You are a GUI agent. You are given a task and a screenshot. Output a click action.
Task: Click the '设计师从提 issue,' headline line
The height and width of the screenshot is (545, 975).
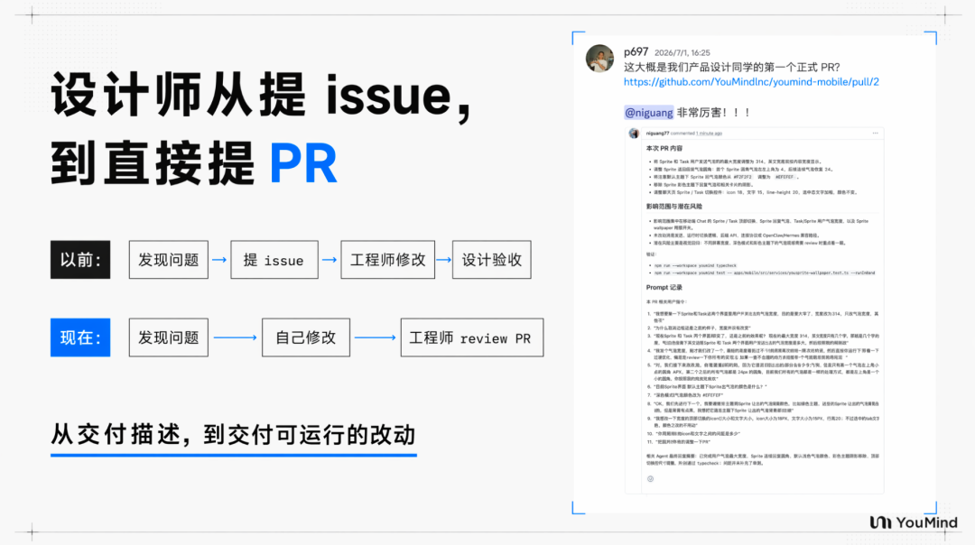coord(261,95)
